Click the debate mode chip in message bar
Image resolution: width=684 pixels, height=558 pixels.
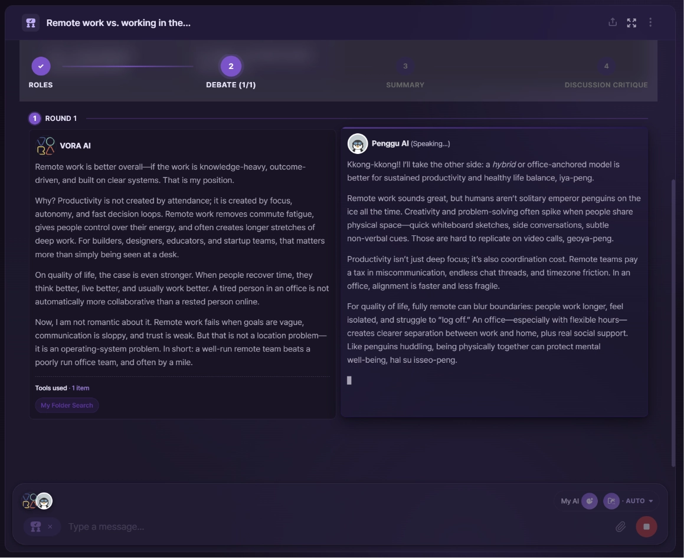pyautogui.click(x=36, y=527)
